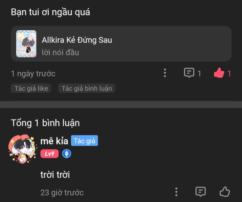Image resolution: width=242 pixels, height=202 pixels.
Task: Click the username 'mê kỉa'
Action: coord(54,141)
